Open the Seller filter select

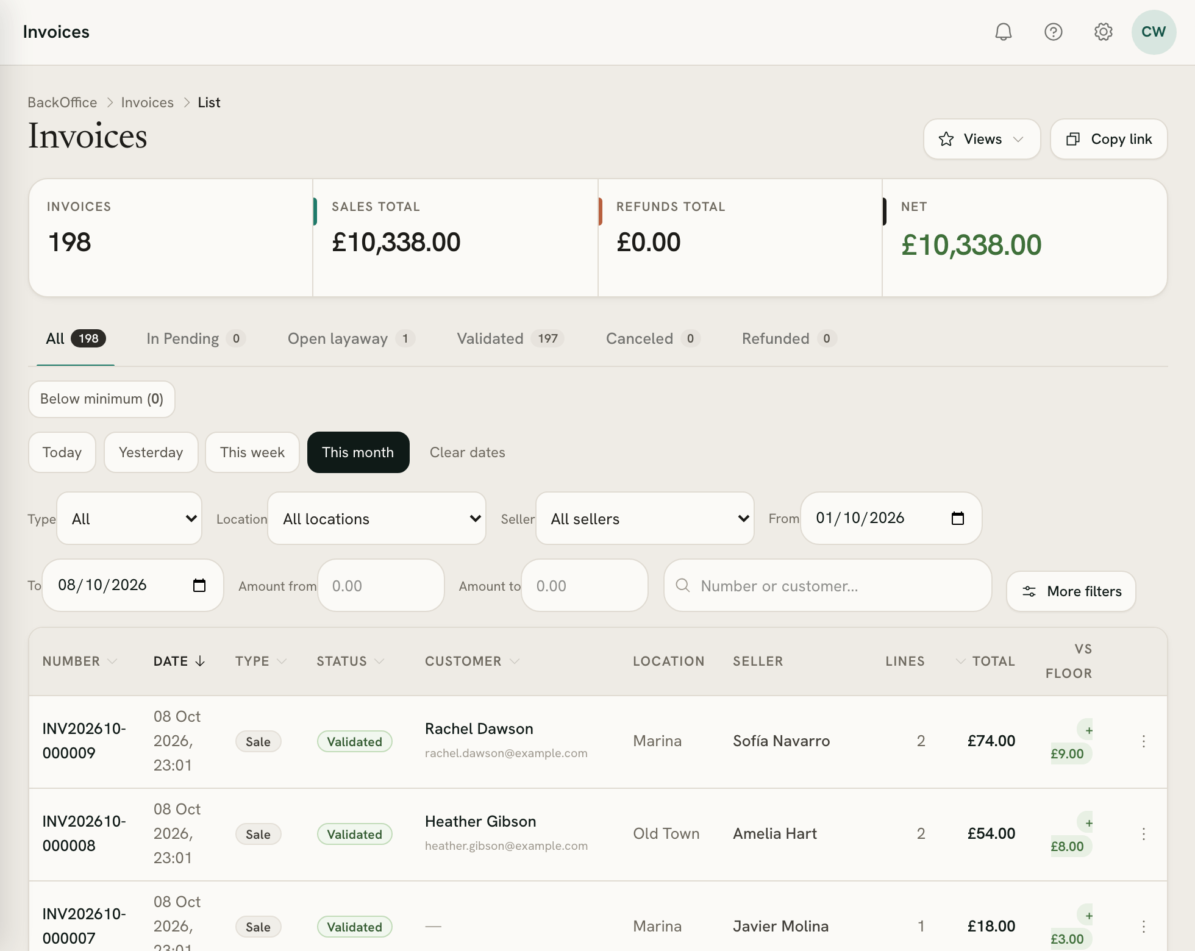pos(645,518)
